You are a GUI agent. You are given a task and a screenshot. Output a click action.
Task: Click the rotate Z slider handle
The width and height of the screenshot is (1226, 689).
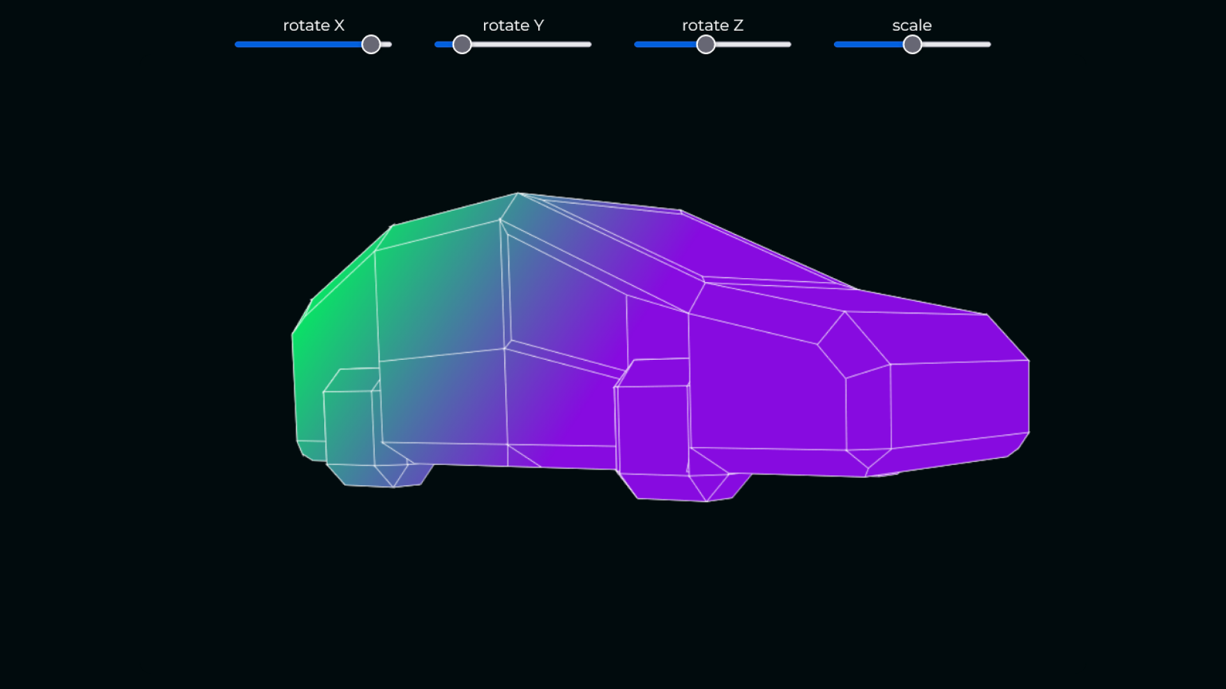coord(706,45)
